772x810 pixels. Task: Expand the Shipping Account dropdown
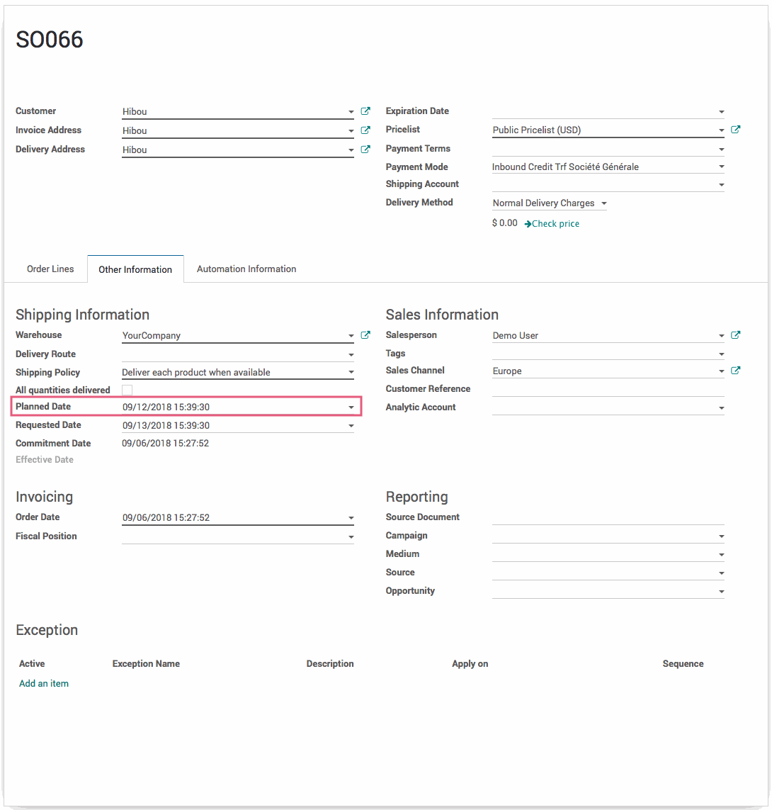pos(722,184)
